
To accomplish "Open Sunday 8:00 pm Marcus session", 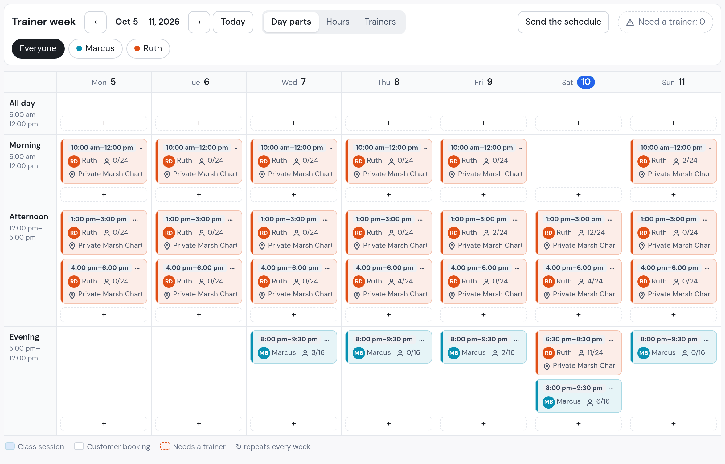I will click(674, 347).
